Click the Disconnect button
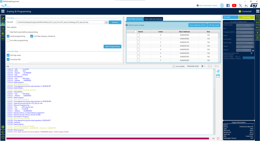 [x=246, y=17]
